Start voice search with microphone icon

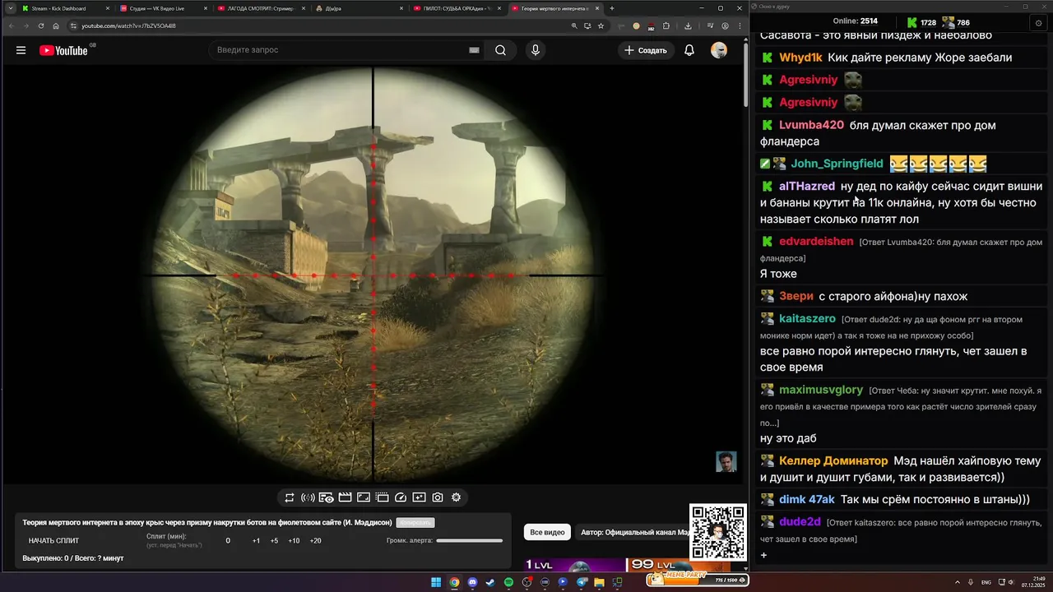click(x=536, y=50)
